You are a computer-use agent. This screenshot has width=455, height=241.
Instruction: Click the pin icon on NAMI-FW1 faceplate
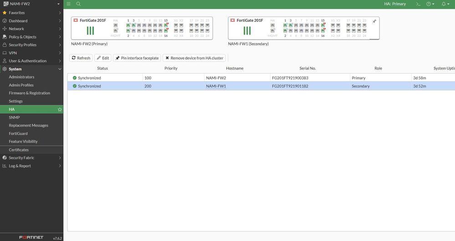[374, 21]
